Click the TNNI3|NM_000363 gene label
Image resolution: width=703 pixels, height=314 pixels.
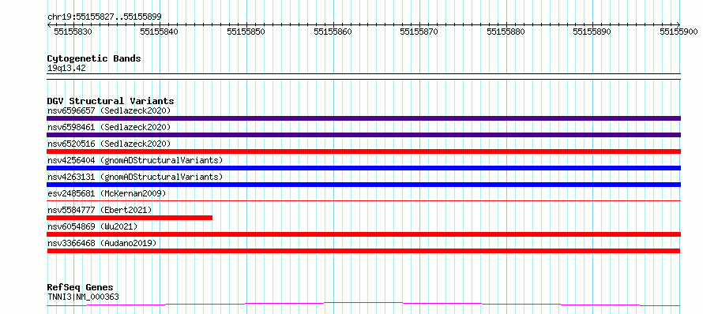click(x=83, y=297)
